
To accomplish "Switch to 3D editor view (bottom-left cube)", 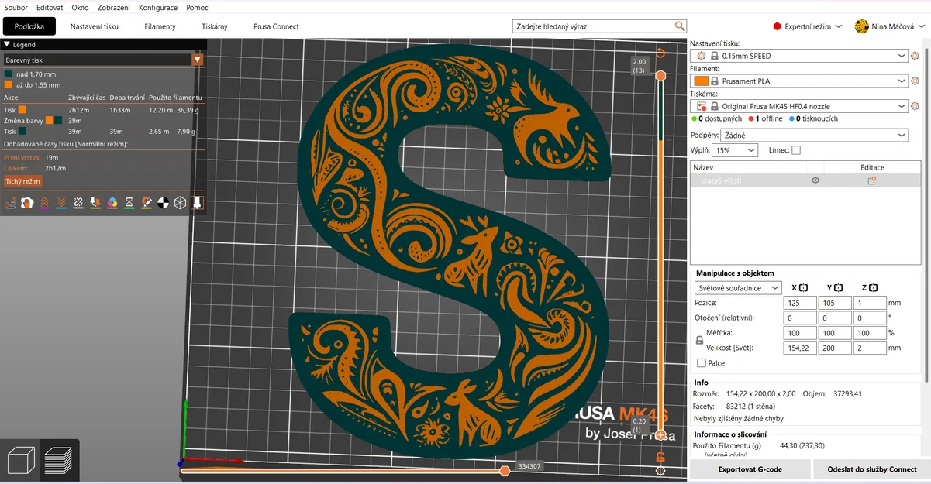I will click(x=20, y=459).
